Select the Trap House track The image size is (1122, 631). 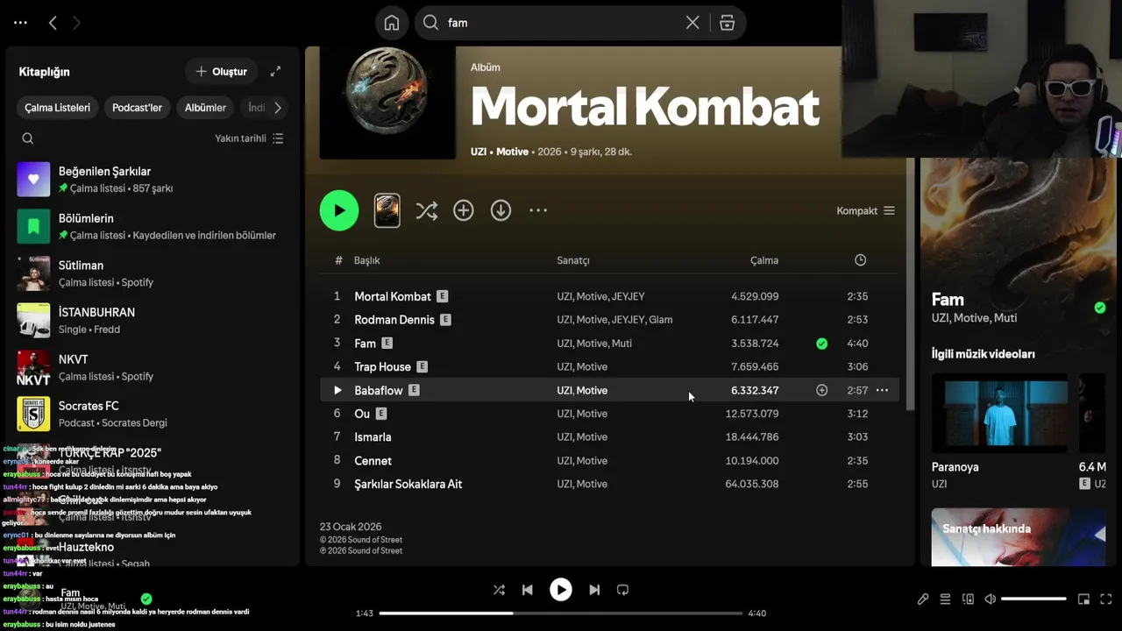[x=609, y=366]
